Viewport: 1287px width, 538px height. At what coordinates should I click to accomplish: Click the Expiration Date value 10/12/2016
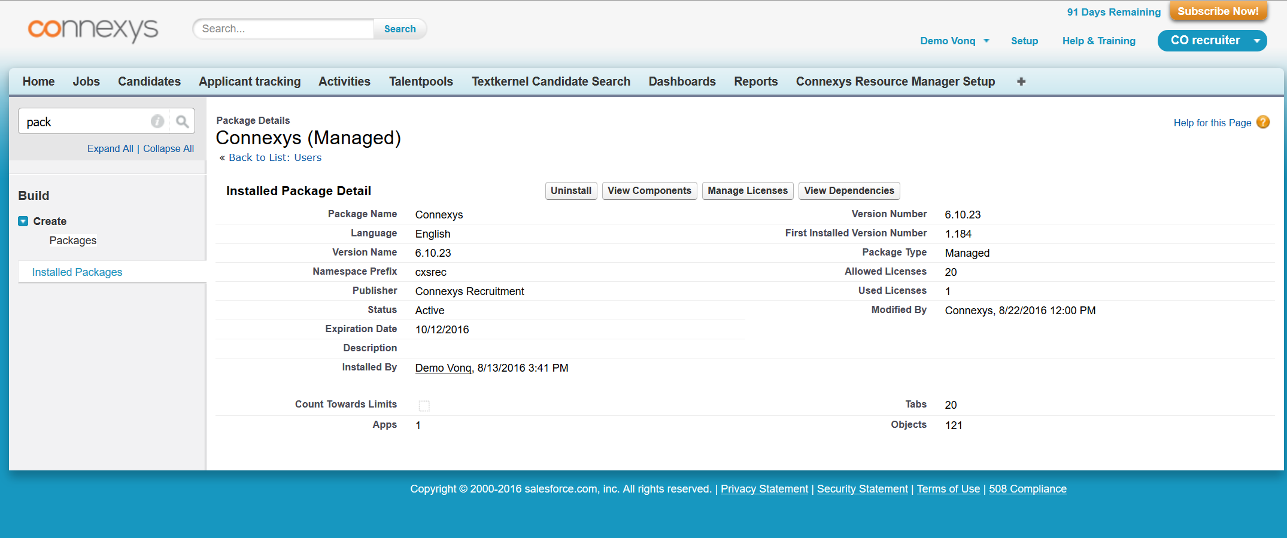442,330
